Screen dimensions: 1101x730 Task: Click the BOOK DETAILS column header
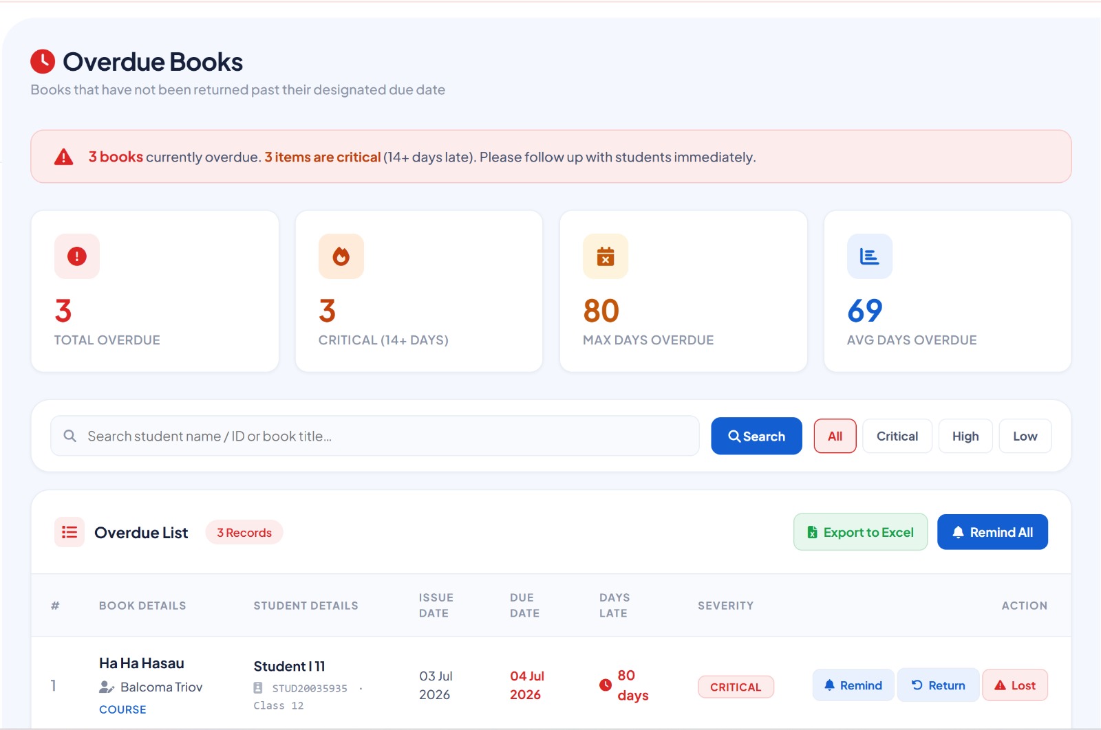click(x=142, y=606)
